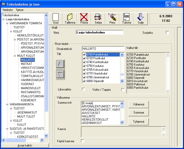Screen dimensions: 184x149
Task: Click the Avaa kaikki button
Action: (x=25, y=145)
